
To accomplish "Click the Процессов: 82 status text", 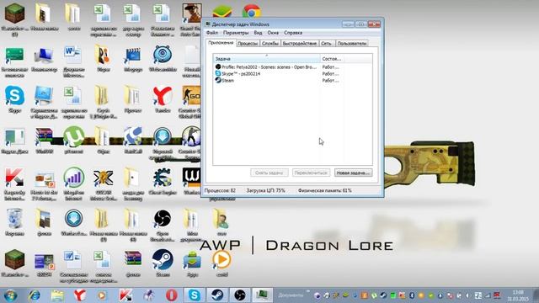I will tap(220, 190).
